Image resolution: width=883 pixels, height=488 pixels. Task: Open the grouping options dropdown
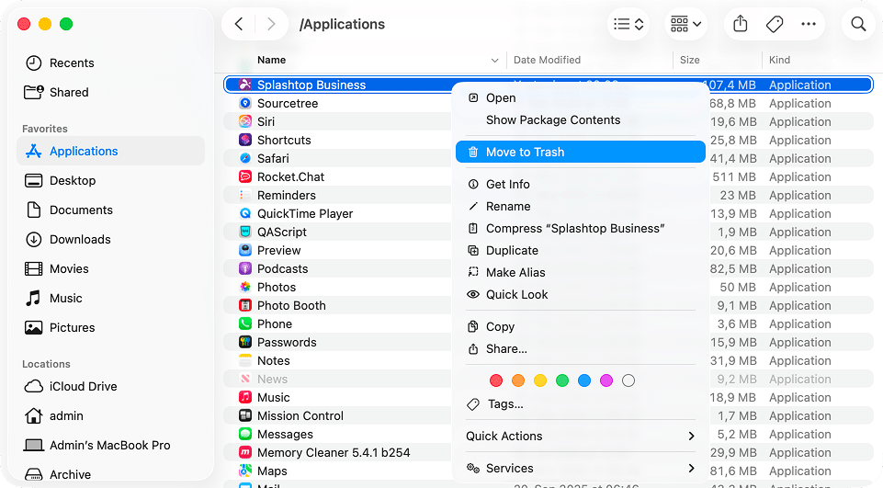click(x=685, y=25)
